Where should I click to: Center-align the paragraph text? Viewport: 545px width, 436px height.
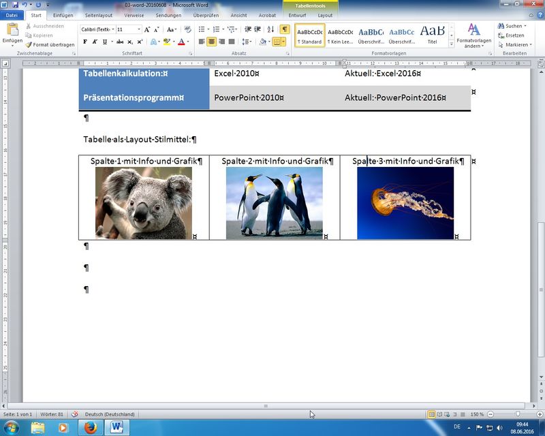[x=212, y=42]
